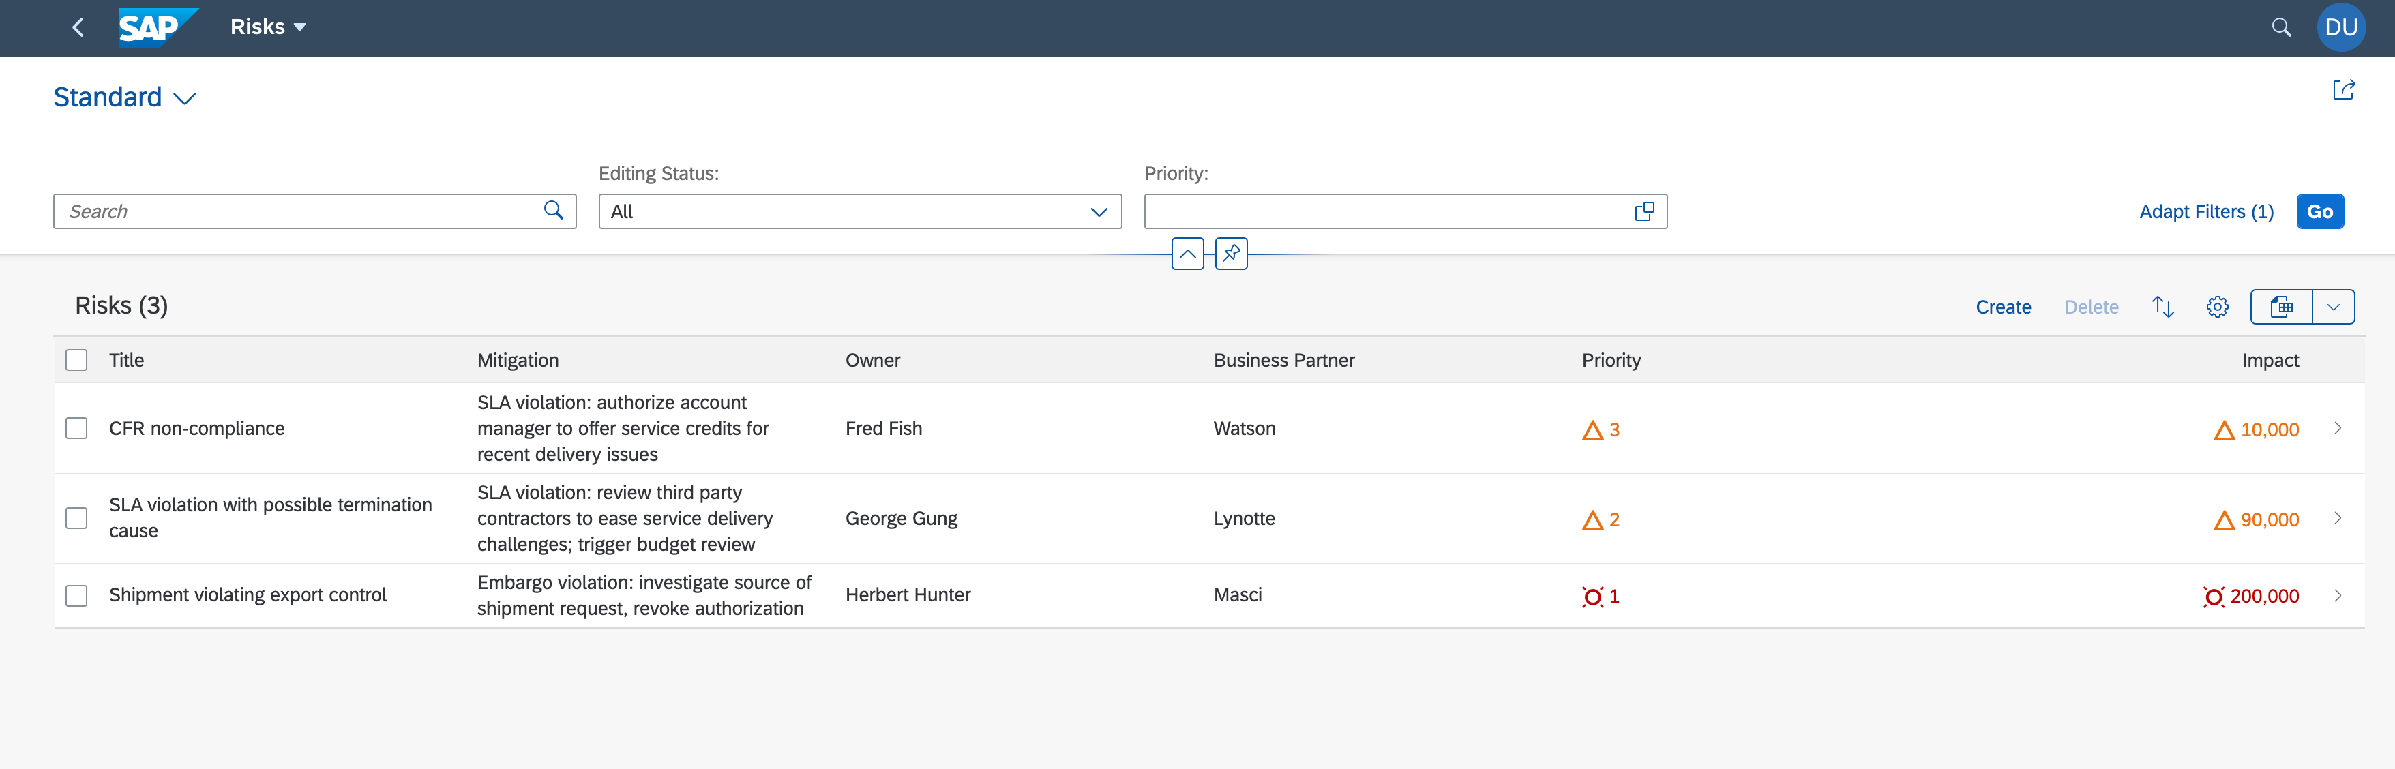The image size is (2395, 769).
Task: Open the DU user avatar menu
Action: click(x=2340, y=28)
